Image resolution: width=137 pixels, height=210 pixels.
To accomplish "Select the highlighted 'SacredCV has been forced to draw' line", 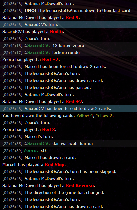I will pos(68,108).
